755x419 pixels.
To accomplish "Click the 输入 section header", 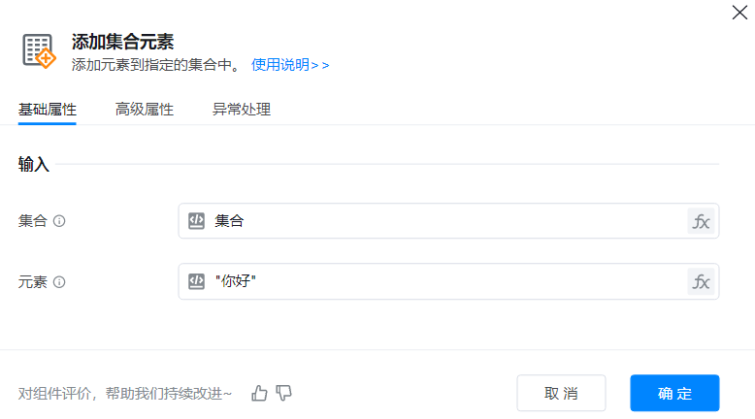I will [34, 165].
